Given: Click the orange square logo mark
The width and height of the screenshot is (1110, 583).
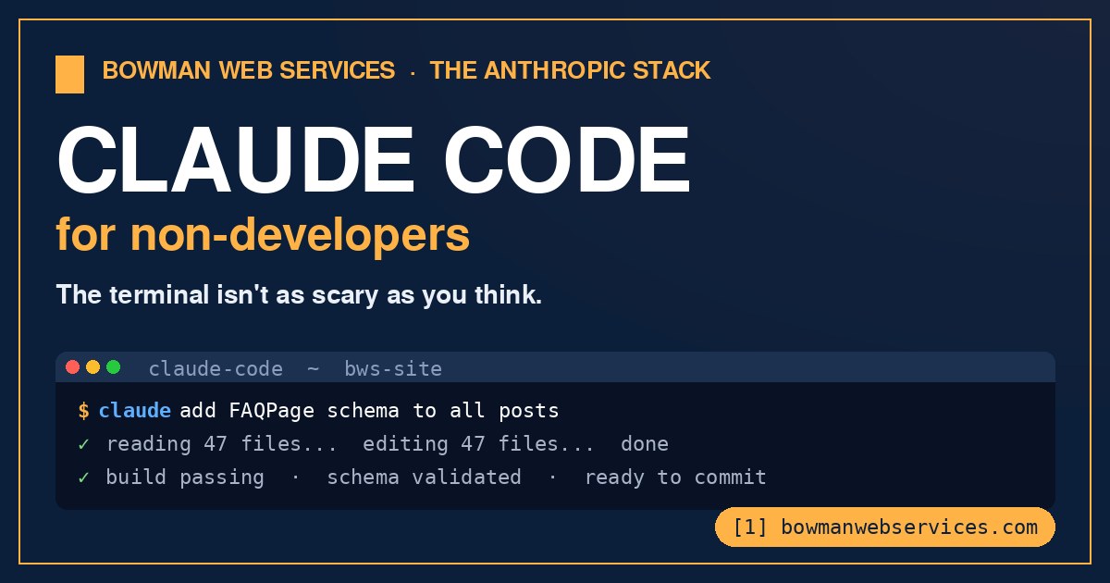Looking at the screenshot, I should coord(69,74).
